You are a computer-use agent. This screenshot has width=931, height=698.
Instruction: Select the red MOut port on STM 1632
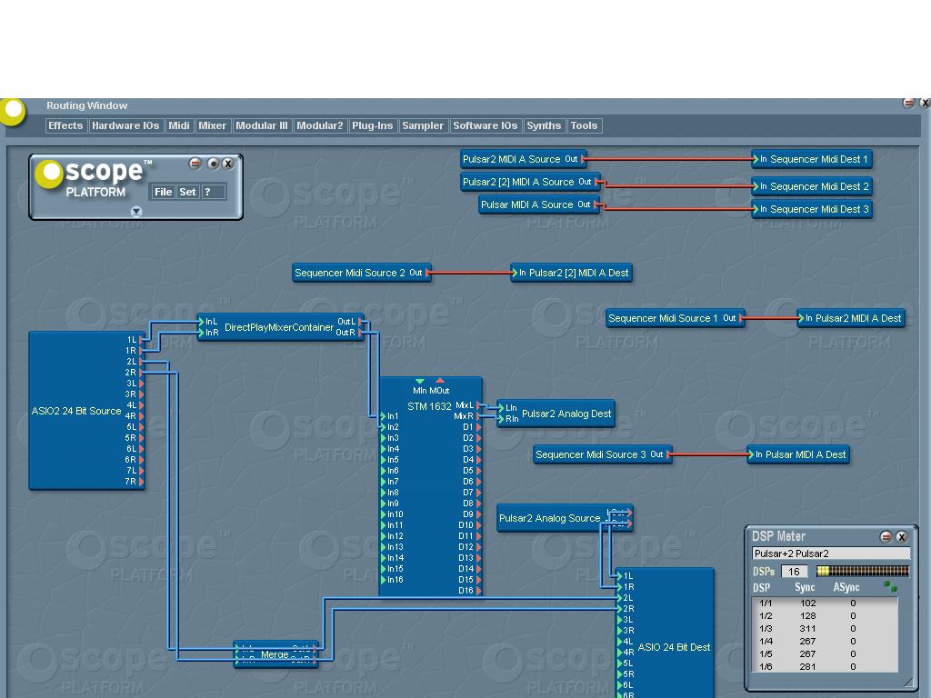click(440, 381)
